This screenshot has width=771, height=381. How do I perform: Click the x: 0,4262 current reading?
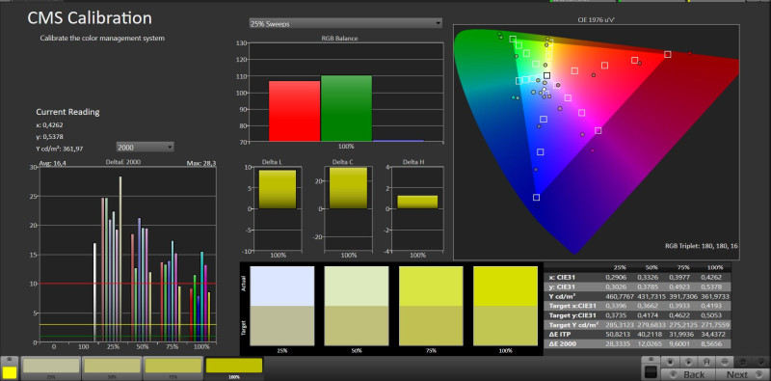click(x=50, y=125)
